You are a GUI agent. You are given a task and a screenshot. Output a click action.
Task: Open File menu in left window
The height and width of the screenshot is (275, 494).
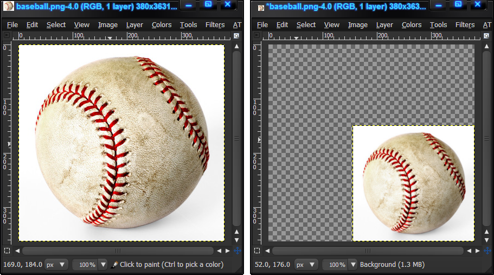(12, 25)
